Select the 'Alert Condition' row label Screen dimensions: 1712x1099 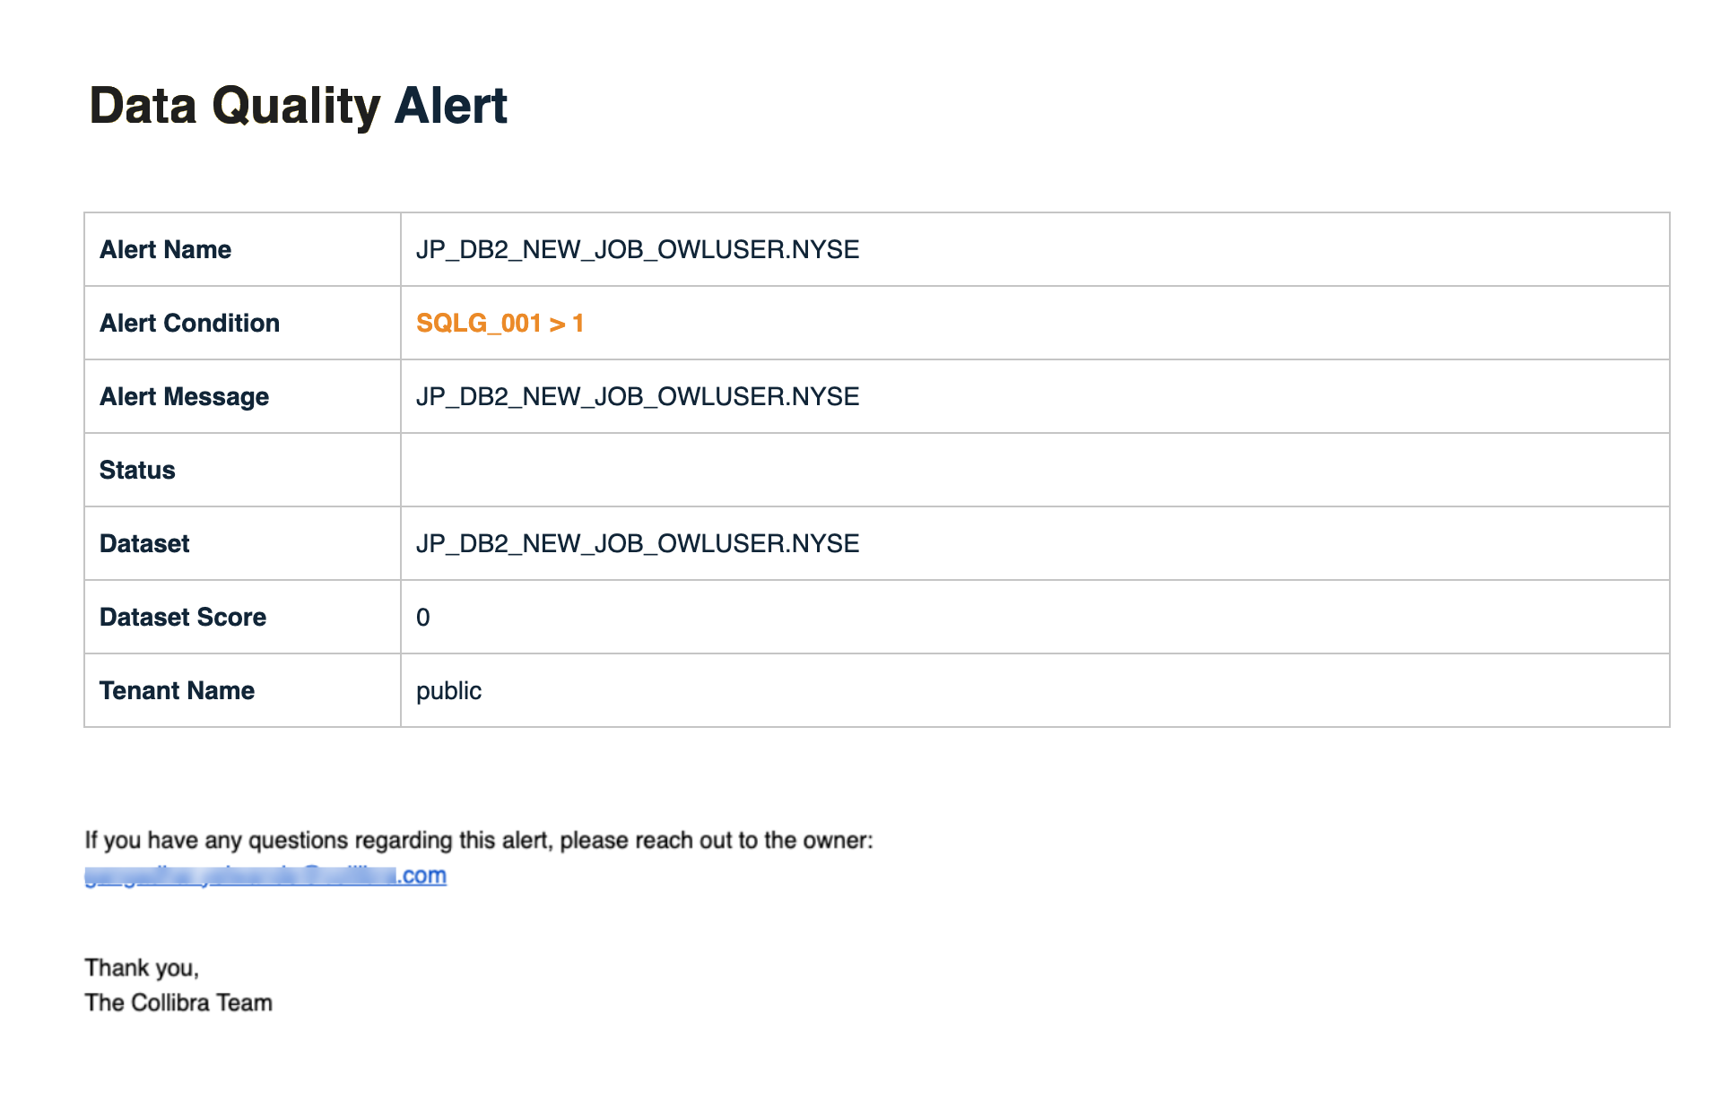coord(189,323)
